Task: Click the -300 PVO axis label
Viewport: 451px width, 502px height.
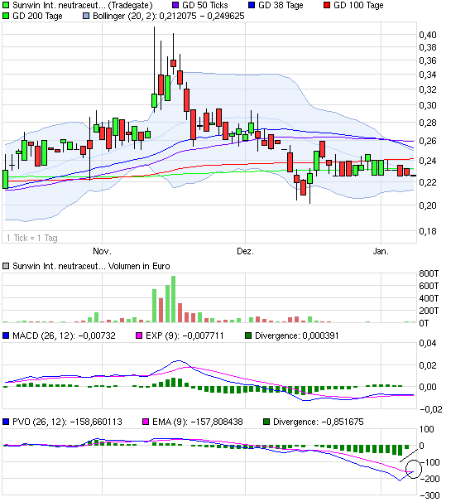Action: pyautogui.click(x=429, y=495)
